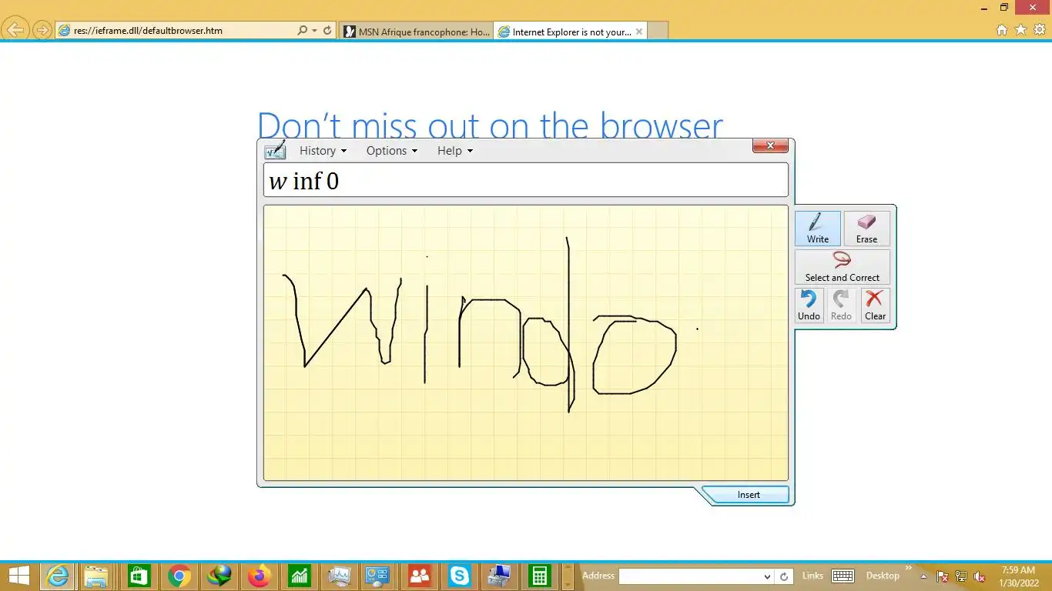1052x591 pixels.
Task: Launch Firefox from the taskbar
Action: point(260,576)
